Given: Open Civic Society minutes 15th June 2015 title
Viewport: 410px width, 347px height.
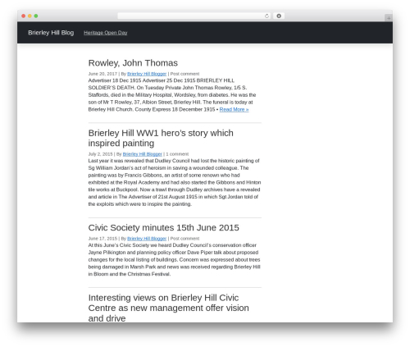Looking at the screenshot, I should [163, 227].
